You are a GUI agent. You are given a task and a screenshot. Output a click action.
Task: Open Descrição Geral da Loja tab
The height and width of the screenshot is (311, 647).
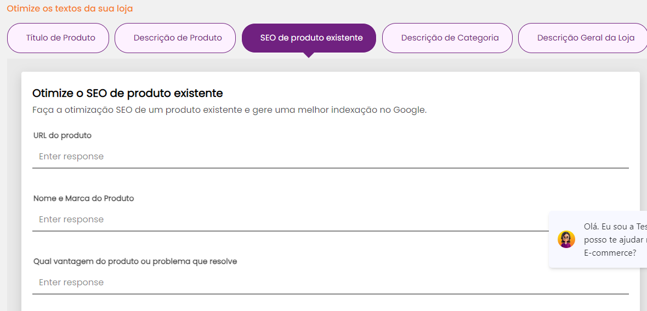pyautogui.click(x=583, y=38)
